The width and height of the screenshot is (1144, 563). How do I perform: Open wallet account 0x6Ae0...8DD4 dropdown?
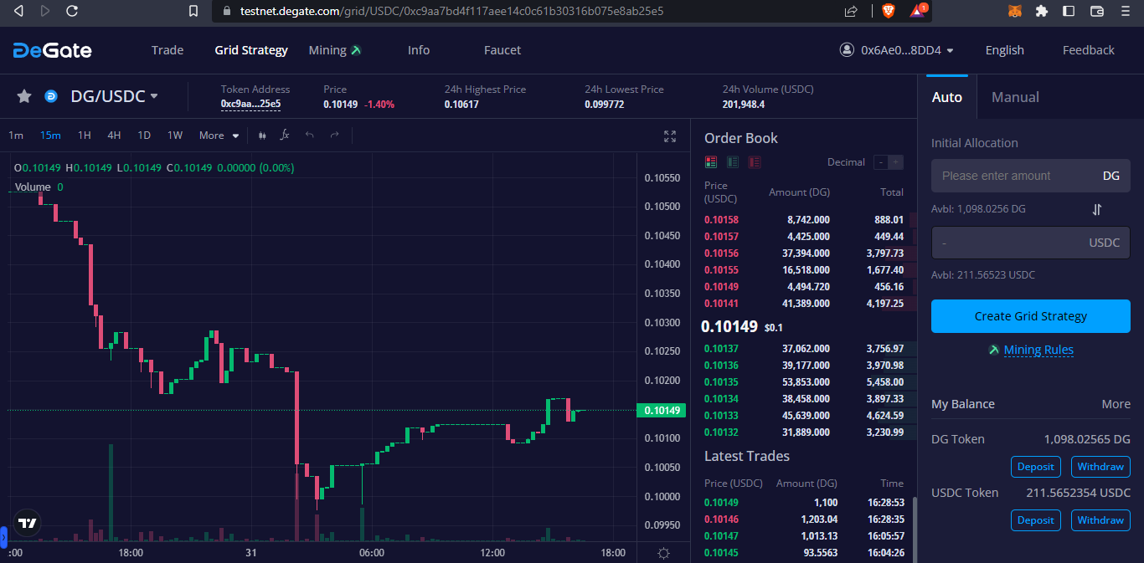click(907, 50)
